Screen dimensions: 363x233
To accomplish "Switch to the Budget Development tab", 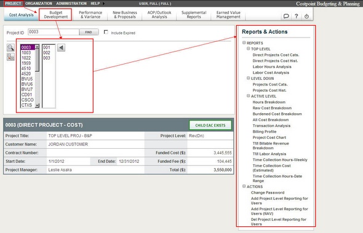I will point(55,15).
